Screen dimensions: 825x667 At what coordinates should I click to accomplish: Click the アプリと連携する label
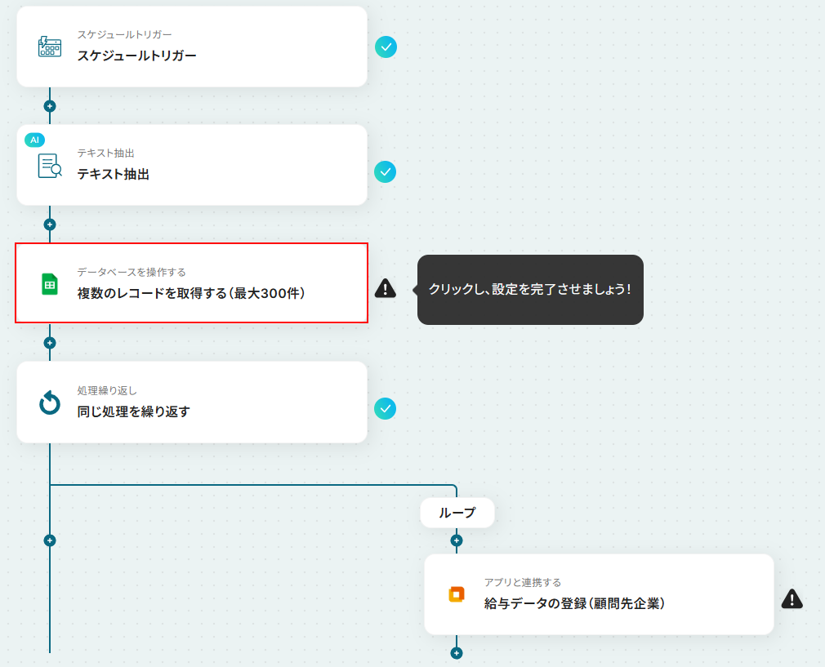523,582
